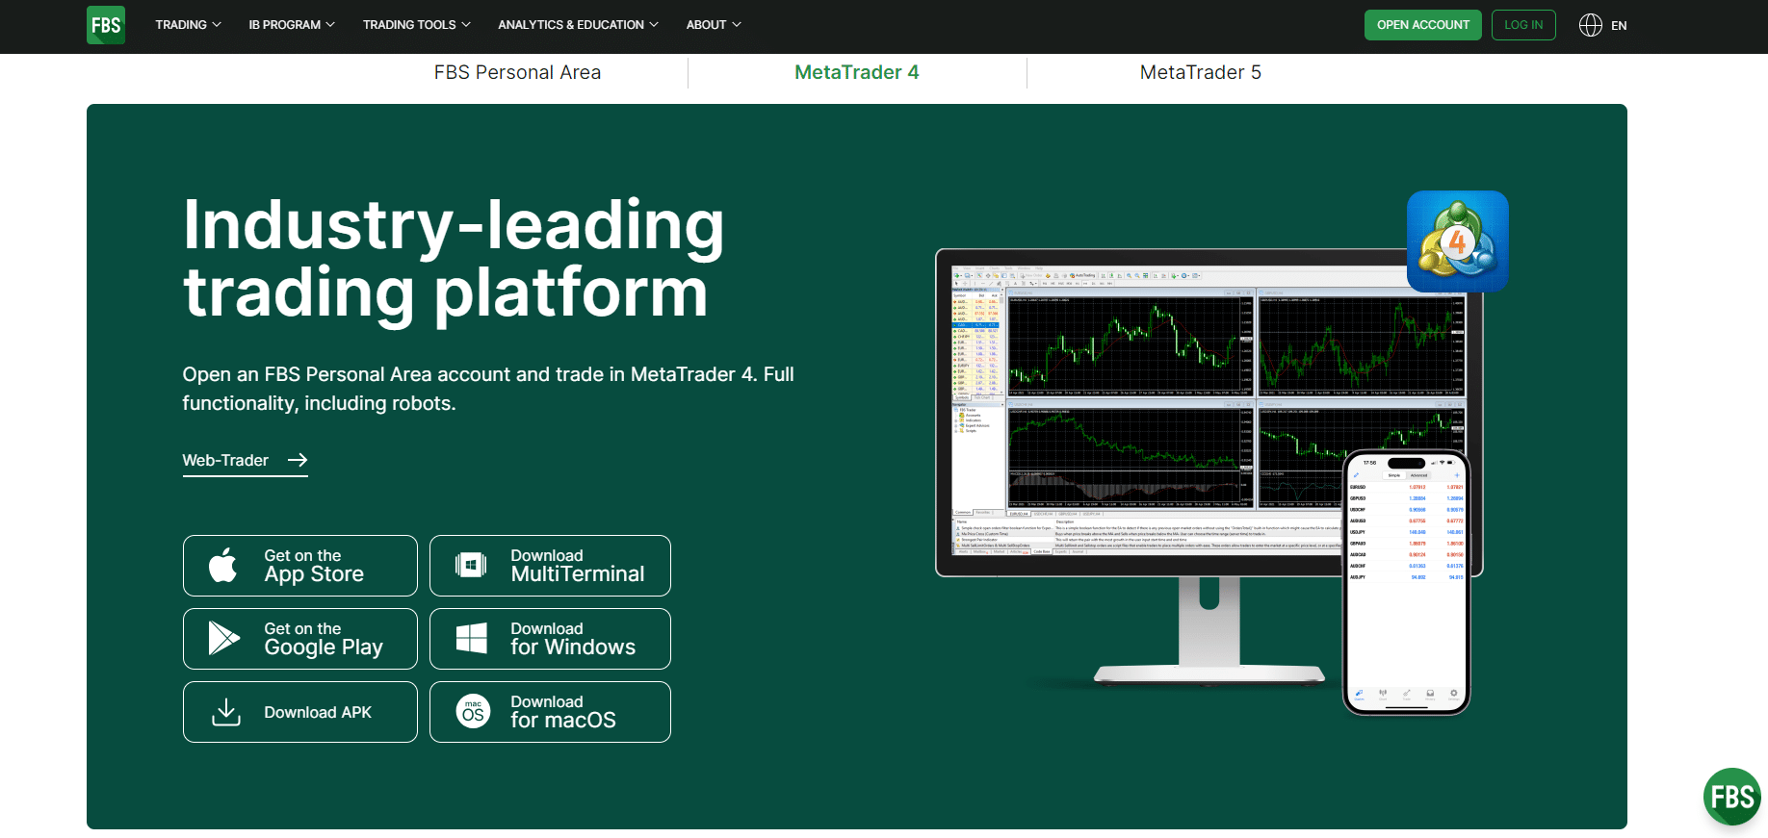This screenshot has height=838, width=1768.
Task: Click the MultiTerminal Windows icon
Action: [x=471, y=565]
